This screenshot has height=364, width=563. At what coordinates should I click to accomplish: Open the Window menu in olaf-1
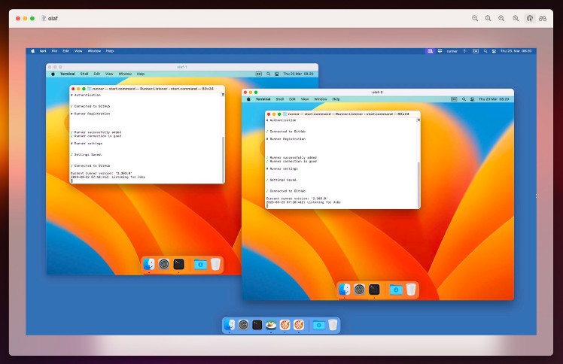[x=124, y=74]
